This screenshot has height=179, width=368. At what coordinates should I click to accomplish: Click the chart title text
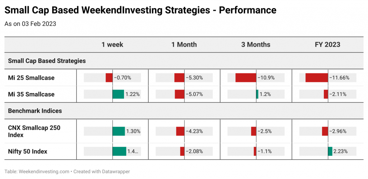(x=141, y=10)
